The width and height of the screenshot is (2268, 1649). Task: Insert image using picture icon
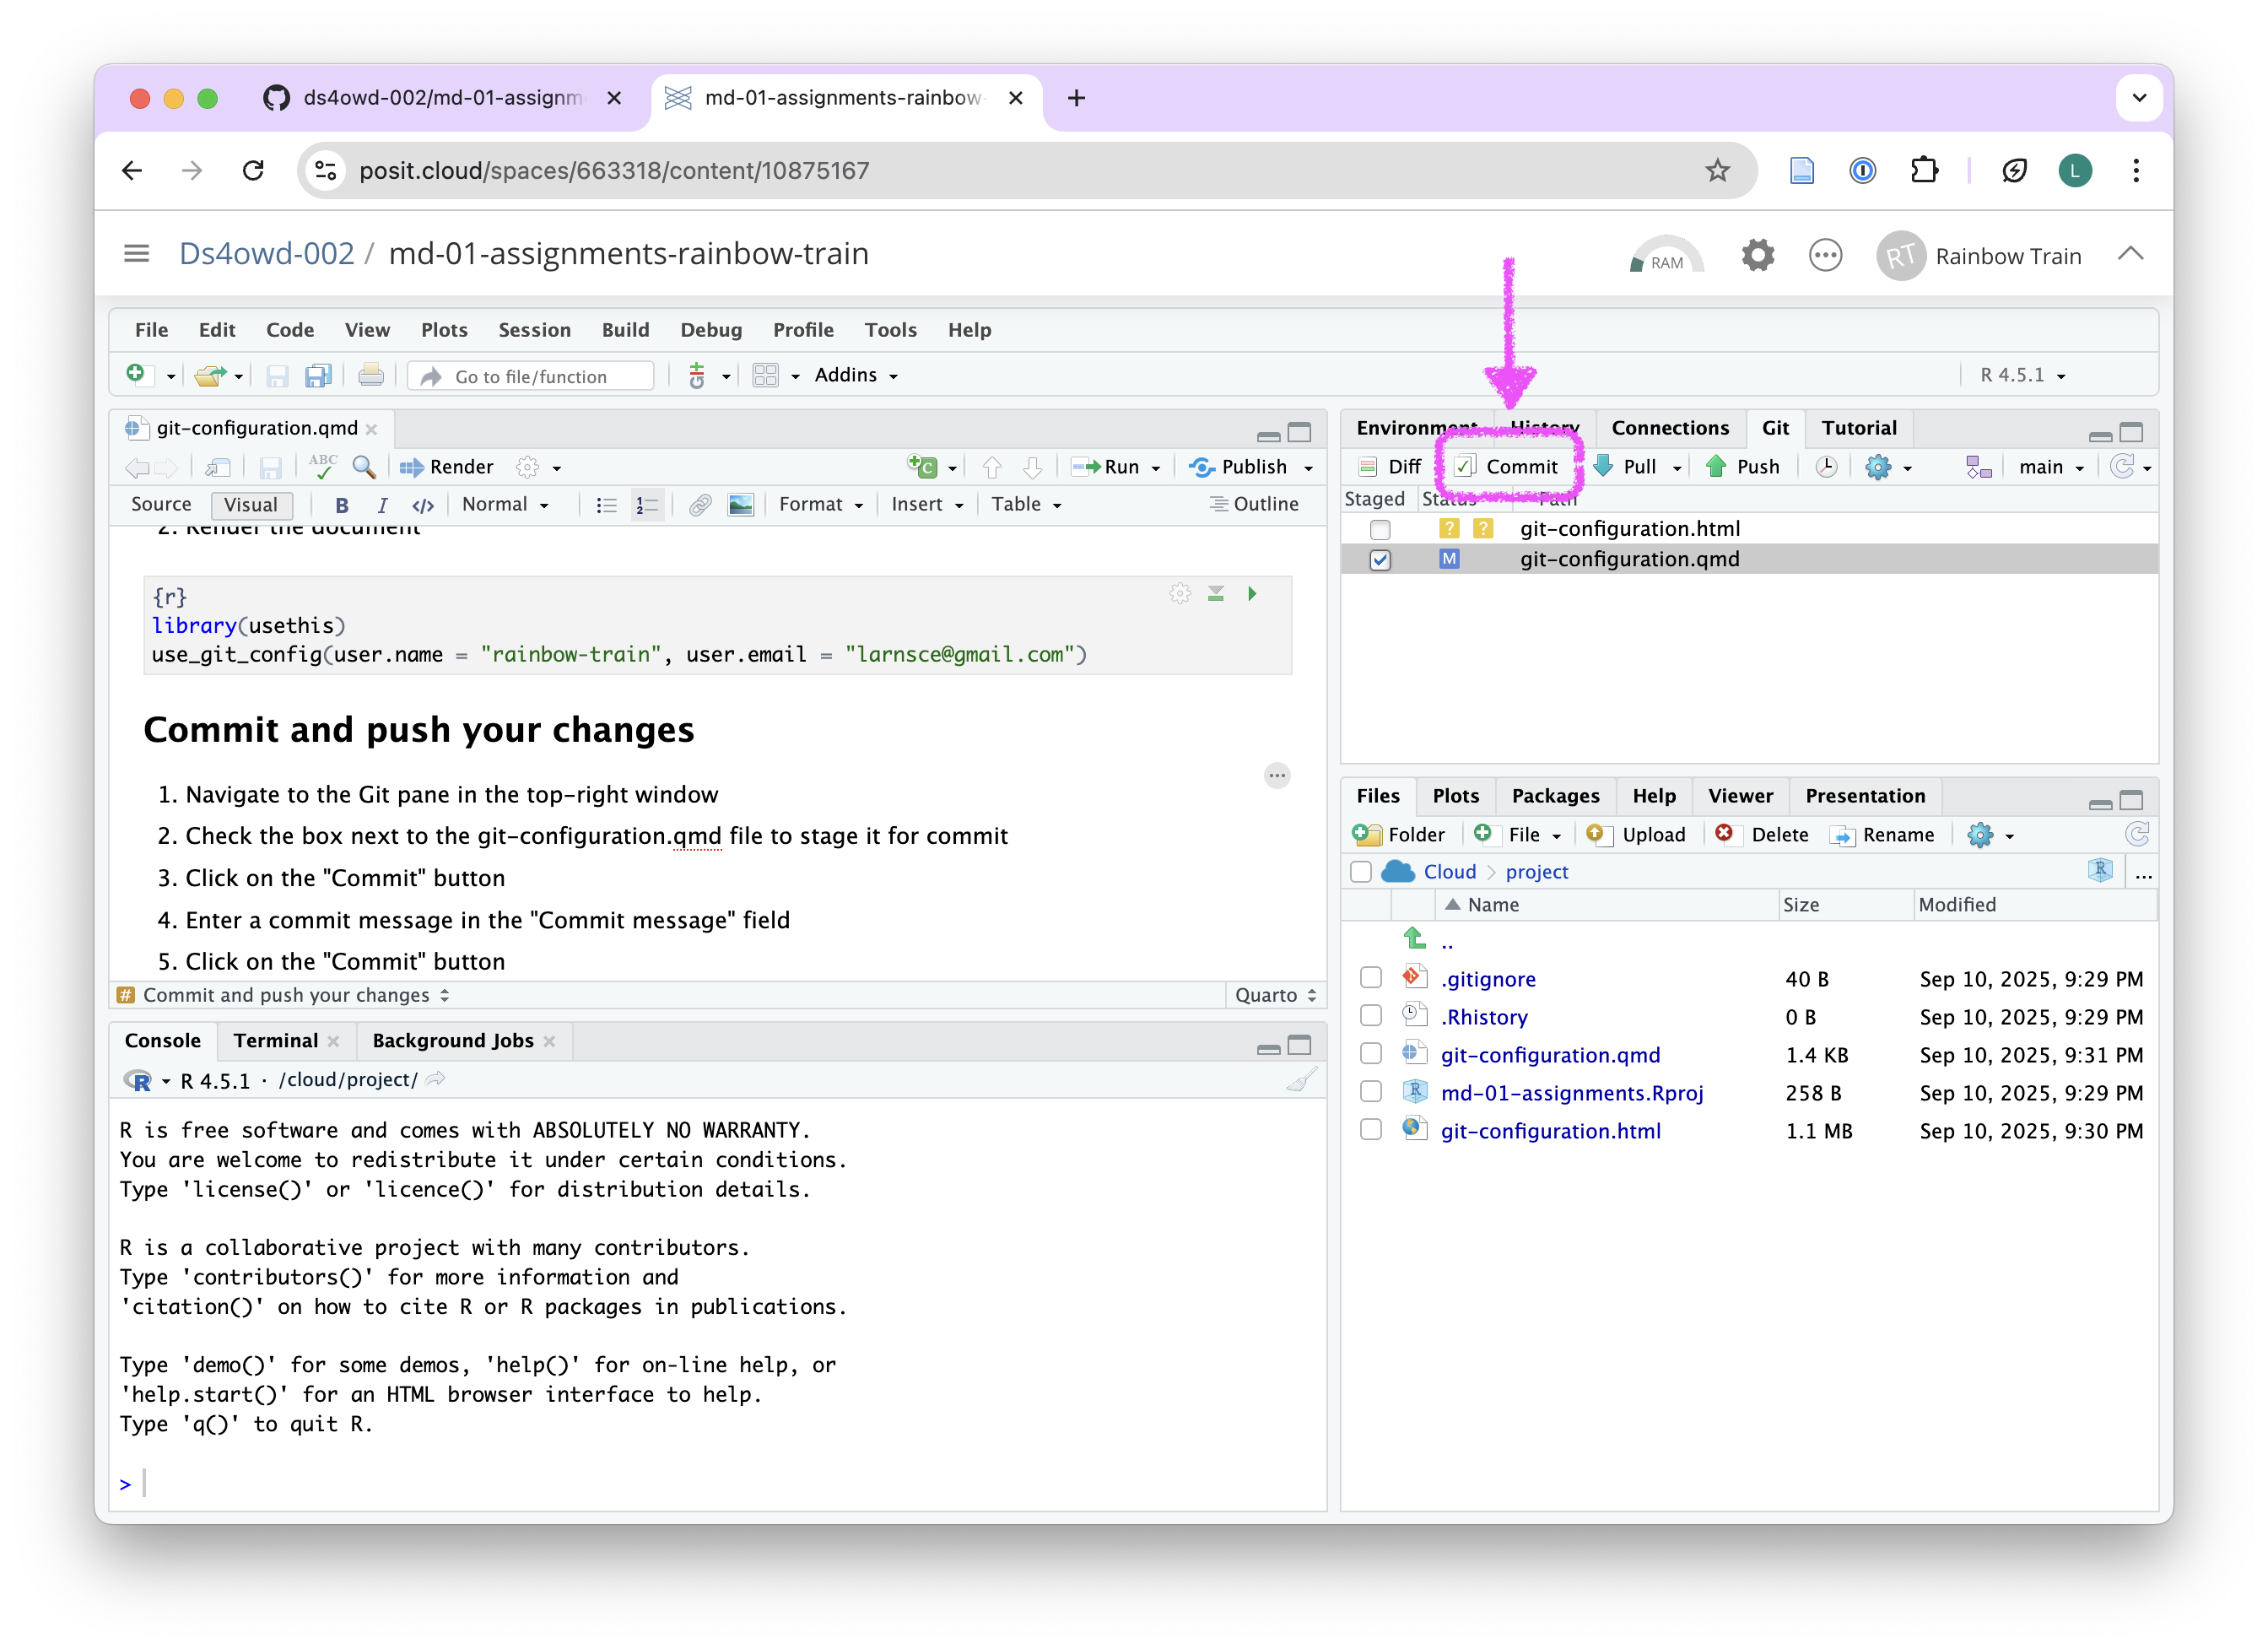[x=741, y=505]
